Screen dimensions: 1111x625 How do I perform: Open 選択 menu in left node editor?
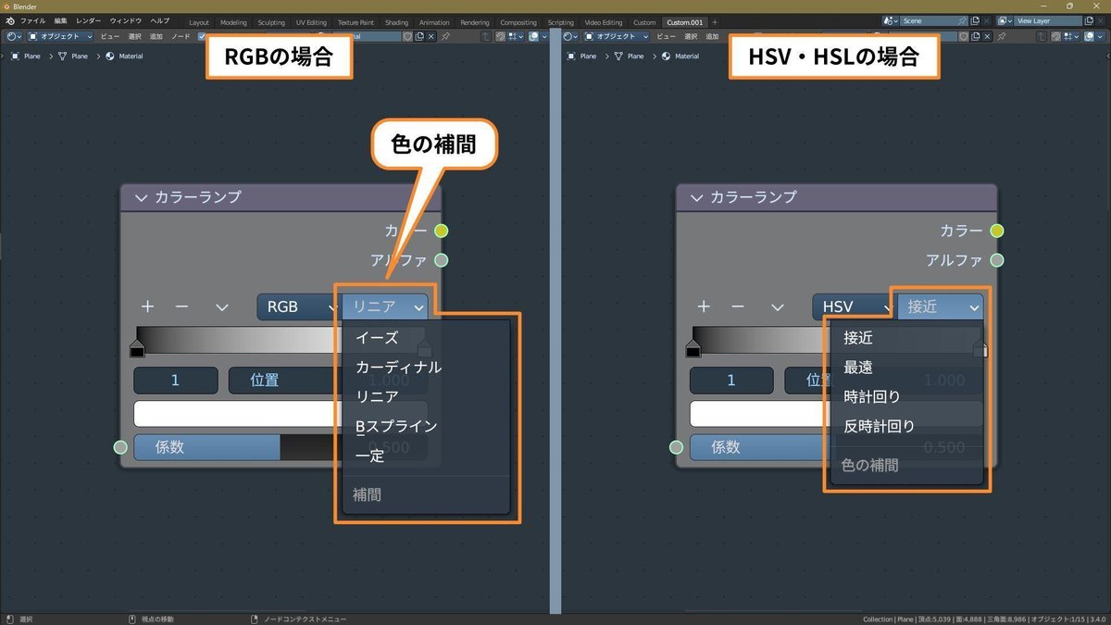134,36
